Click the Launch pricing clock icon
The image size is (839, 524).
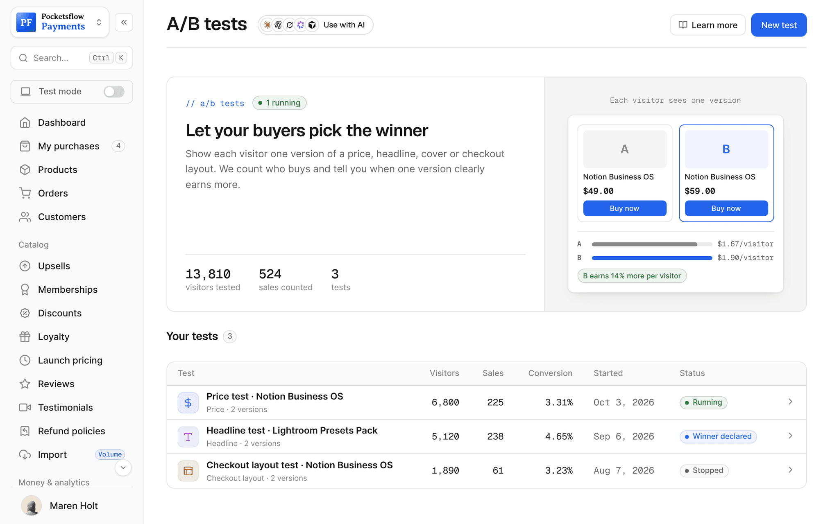tap(25, 360)
